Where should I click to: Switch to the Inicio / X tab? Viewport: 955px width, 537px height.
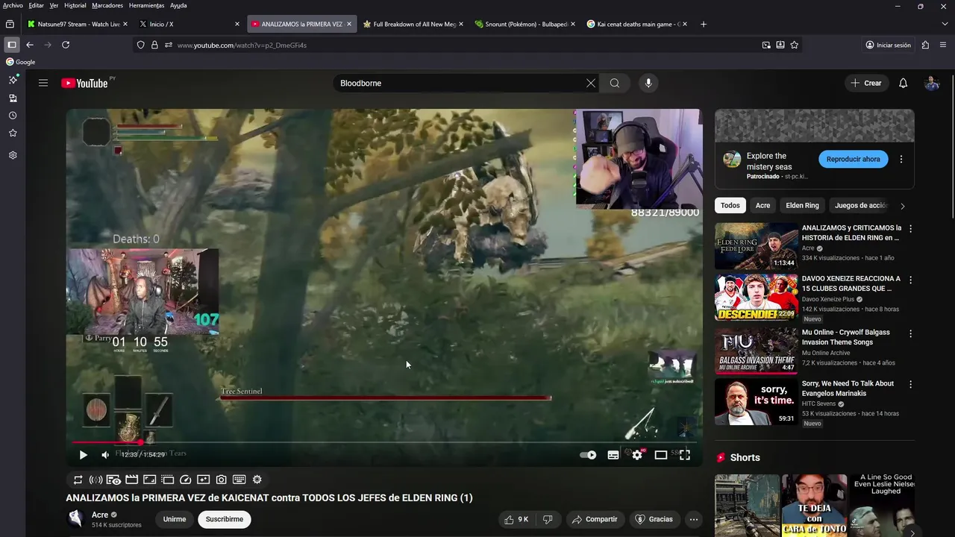coord(189,24)
